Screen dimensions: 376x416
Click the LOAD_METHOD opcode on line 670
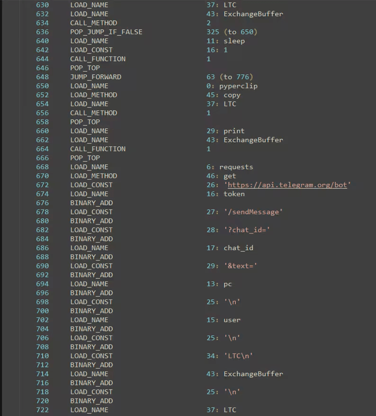94,176
